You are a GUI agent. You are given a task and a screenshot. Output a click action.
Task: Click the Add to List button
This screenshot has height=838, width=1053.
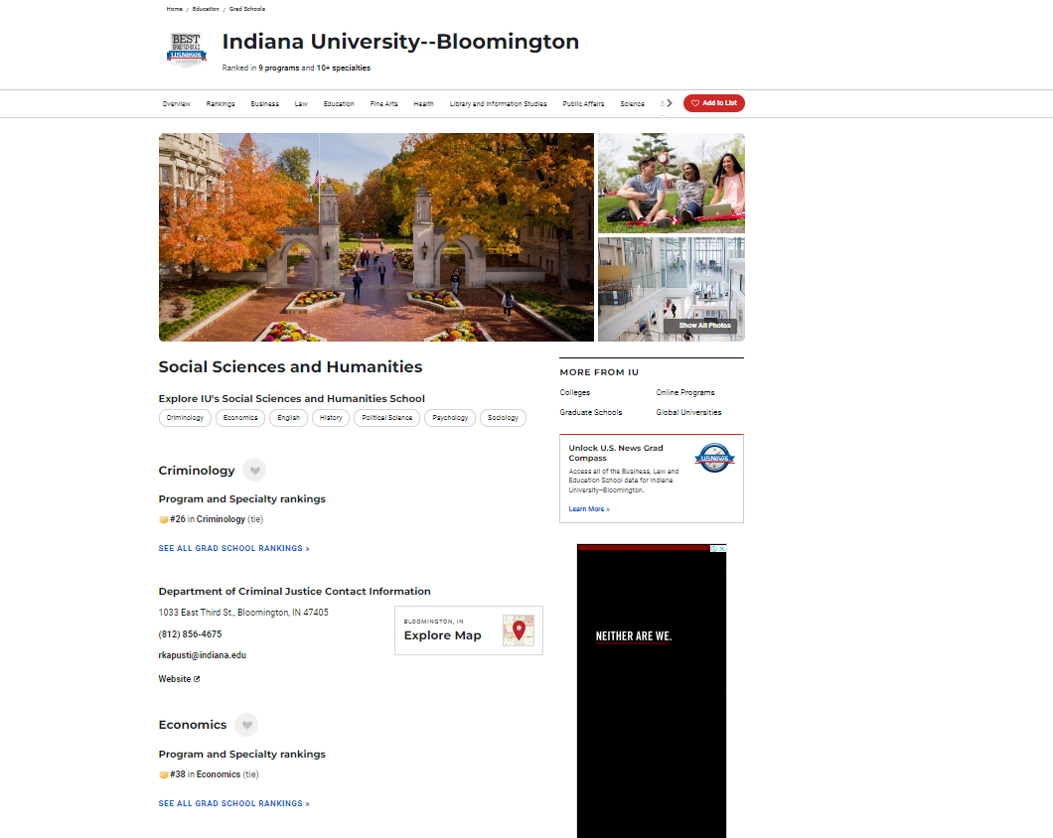[x=714, y=102]
